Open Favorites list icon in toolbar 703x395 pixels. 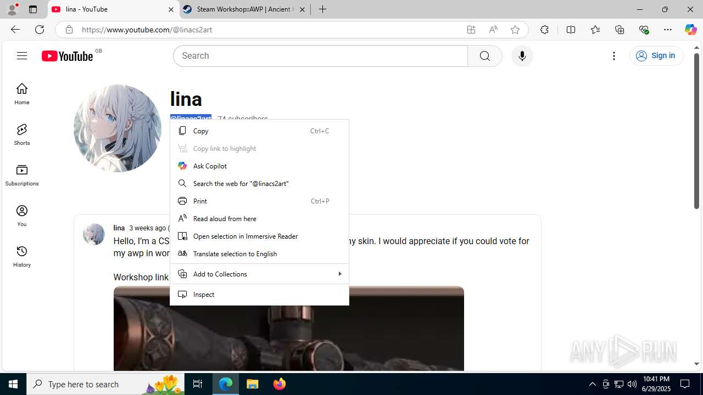pos(595,30)
